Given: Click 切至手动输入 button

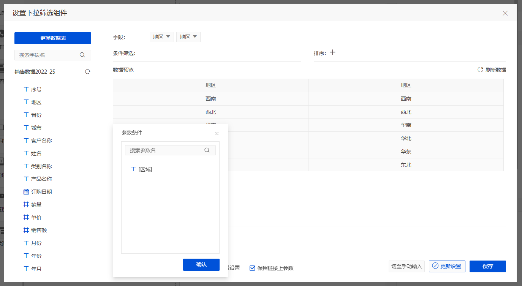Looking at the screenshot, I should [407, 266].
